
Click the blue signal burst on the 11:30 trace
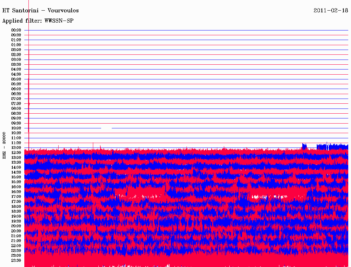(x=331, y=147)
